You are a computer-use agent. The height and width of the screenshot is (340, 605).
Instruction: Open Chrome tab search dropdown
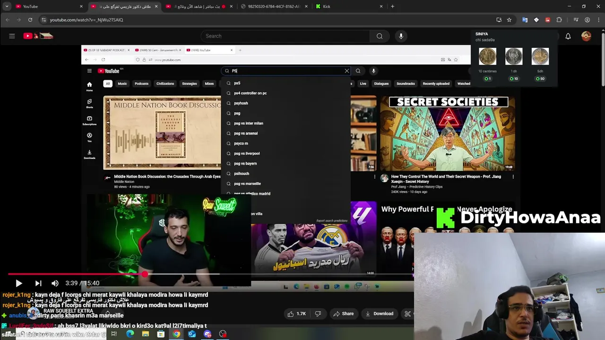[7, 7]
